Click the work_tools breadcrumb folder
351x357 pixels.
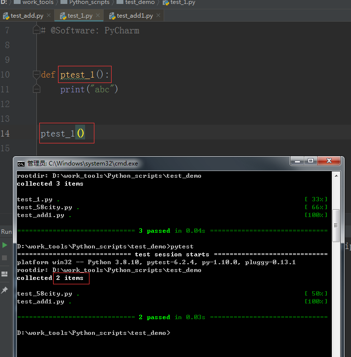point(33,2)
